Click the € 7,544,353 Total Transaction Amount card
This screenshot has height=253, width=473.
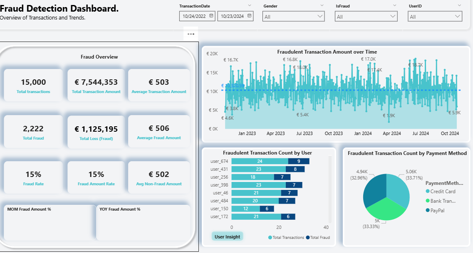click(x=96, y=85)
